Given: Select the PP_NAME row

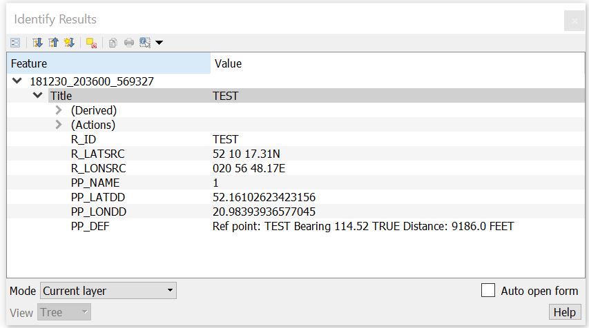Looking at the screenshot, I should (296, 183).
